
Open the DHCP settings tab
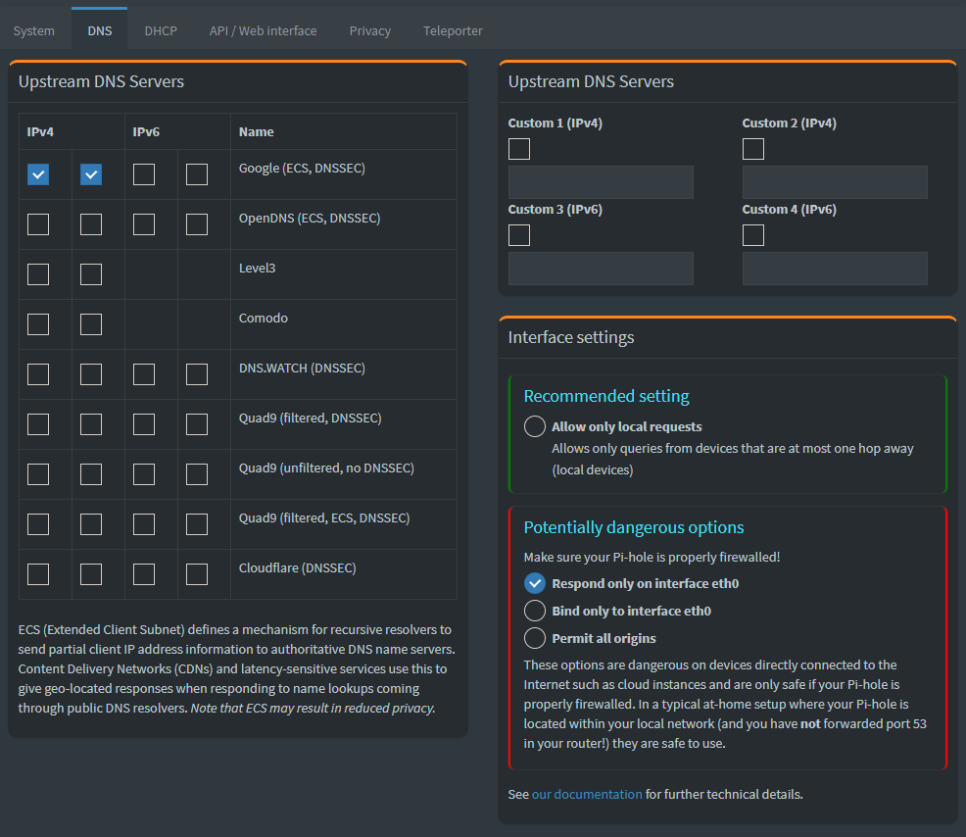[161, 30]
